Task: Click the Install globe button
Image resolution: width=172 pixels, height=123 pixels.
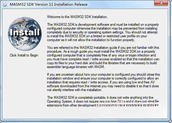Action: (x=25, y=34)
